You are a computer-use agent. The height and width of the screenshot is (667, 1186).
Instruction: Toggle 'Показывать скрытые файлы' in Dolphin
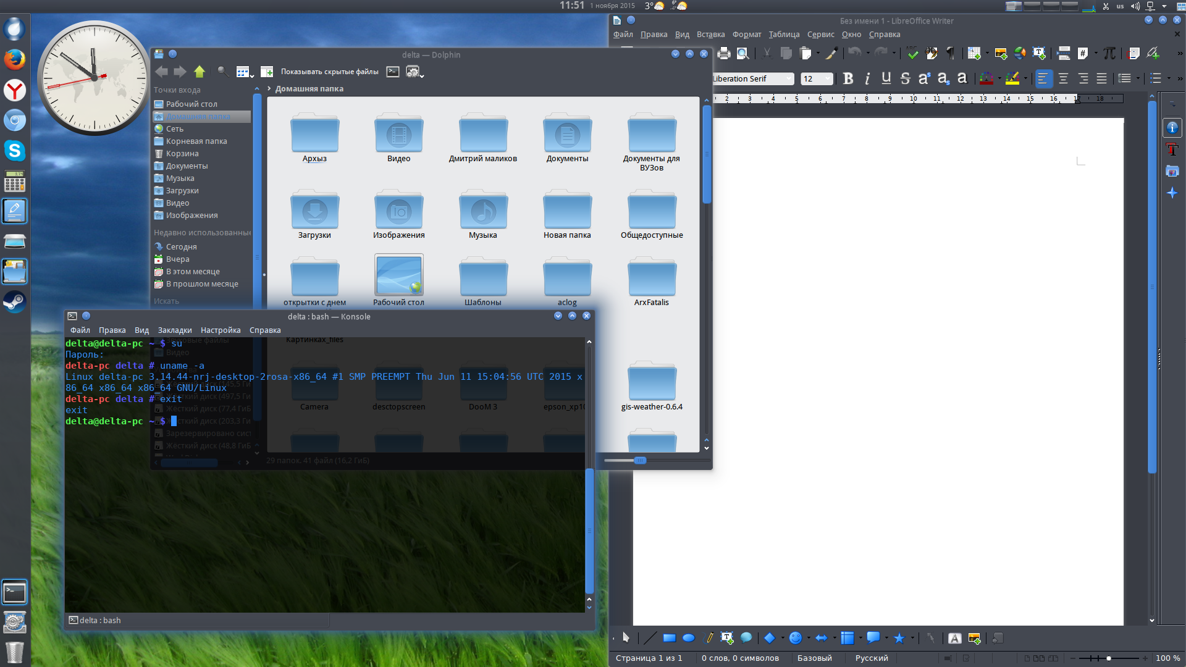[329, 72]
